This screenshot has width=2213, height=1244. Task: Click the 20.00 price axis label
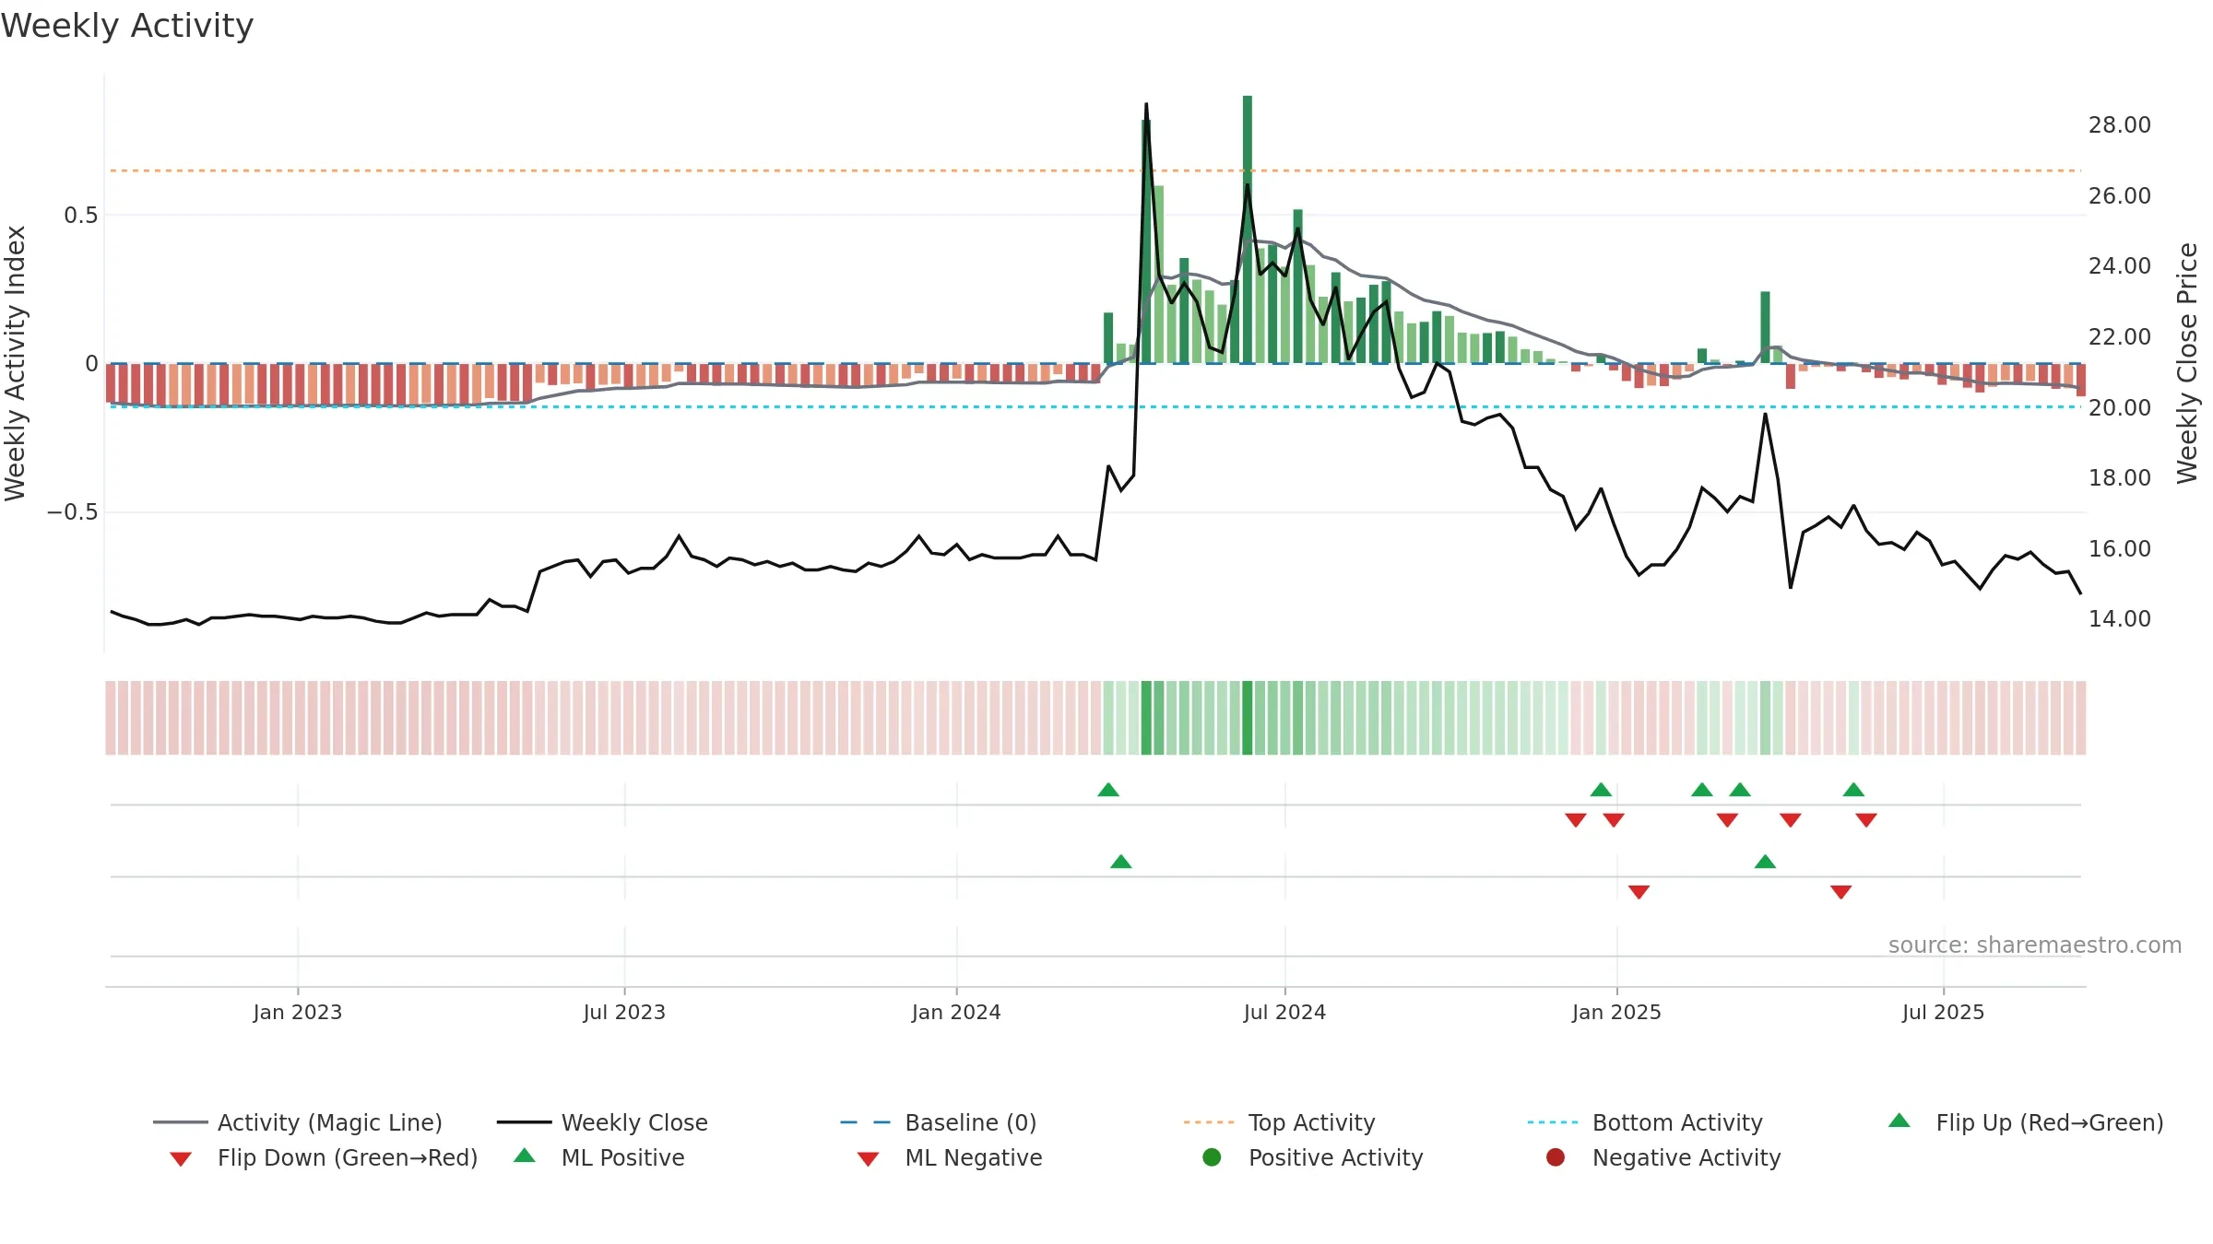[x=2120, y=407]
